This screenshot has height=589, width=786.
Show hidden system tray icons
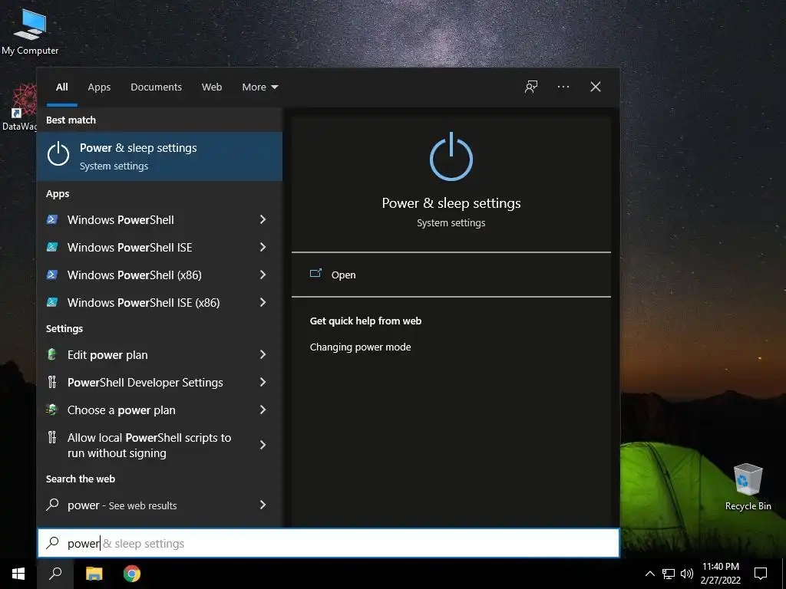pyautogui.click(x=649, y=574)
